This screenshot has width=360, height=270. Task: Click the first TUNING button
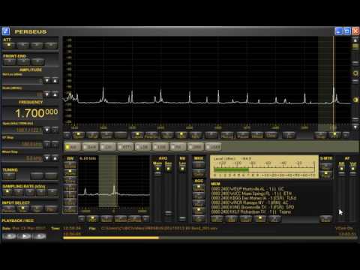pyautogui.click(x=9, y=176)
